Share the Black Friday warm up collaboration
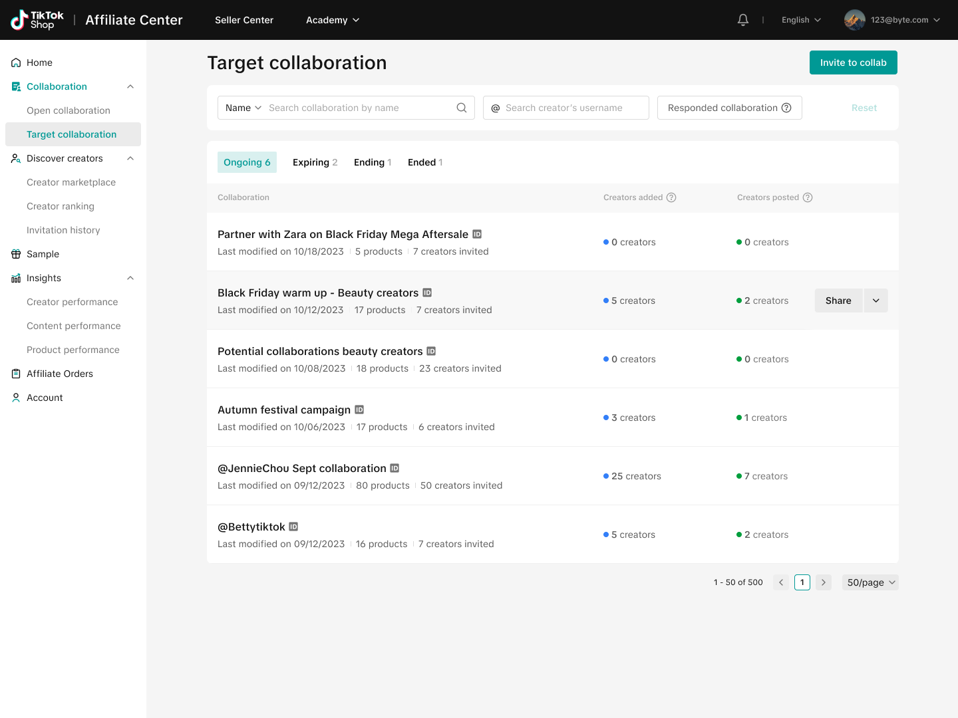This screenshot has height=718, width=958. pyautogui.click(x=838, y=300)
